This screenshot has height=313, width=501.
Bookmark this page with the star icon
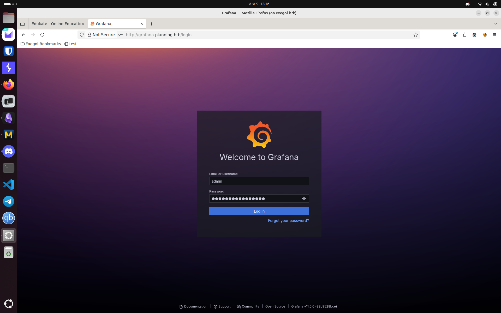tap(415, 35)
